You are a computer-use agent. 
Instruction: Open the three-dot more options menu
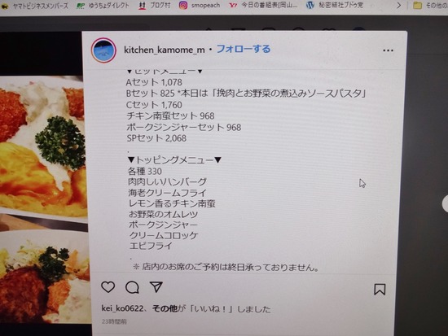[x=388, y=50]
